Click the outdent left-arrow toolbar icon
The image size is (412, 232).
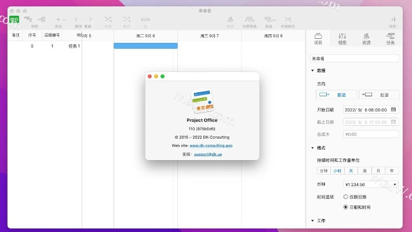(x=77, y=19)
